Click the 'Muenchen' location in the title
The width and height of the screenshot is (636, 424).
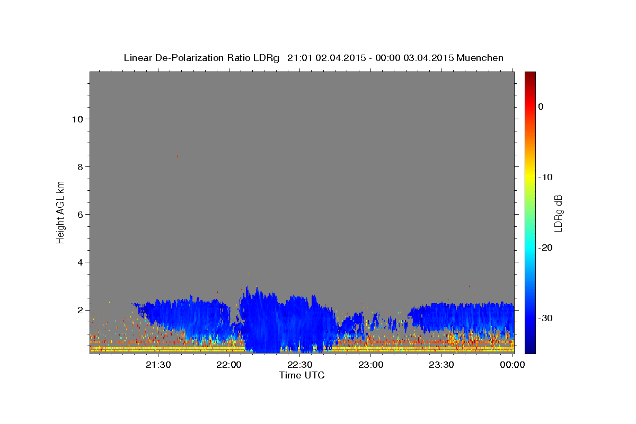click(480, 58)
